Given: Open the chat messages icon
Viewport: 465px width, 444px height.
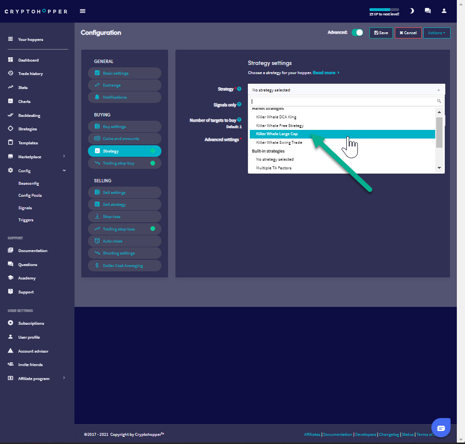Looking at the screenshot, I should [428, 11].
